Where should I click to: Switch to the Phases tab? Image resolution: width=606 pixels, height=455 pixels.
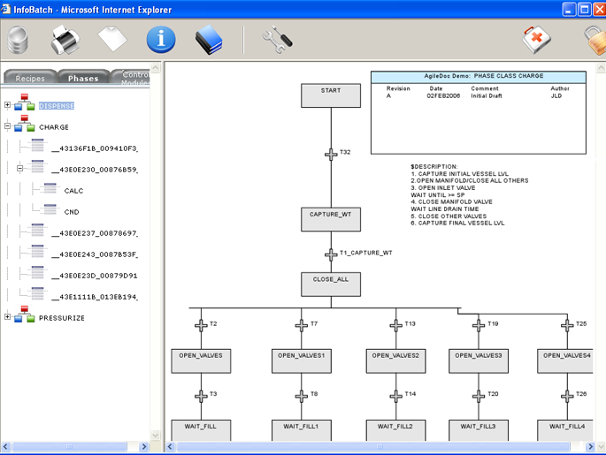tap(83, 78)
